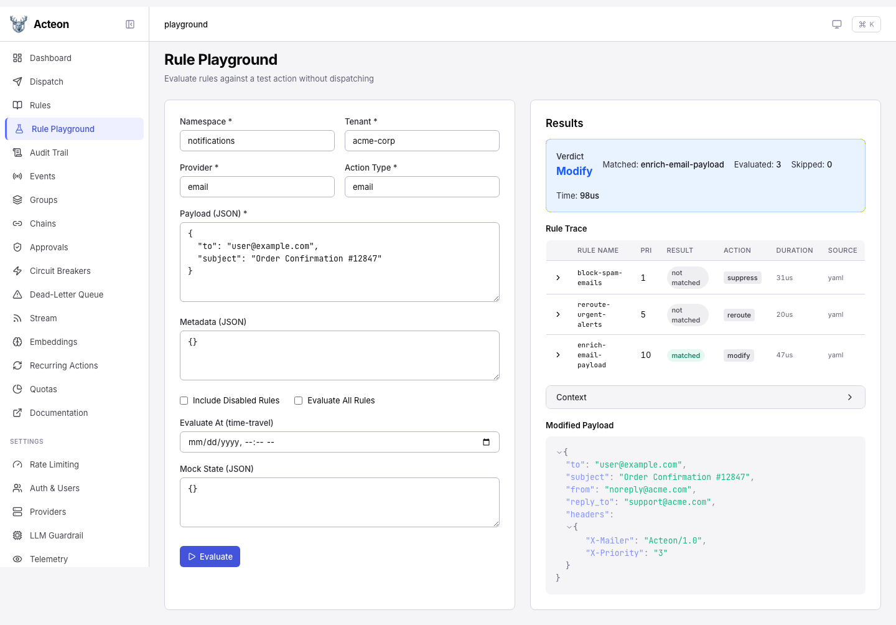The image size is (896, 625).
Task: Navigate to the Dead-Letter Queue
Action: pos(67,294)
